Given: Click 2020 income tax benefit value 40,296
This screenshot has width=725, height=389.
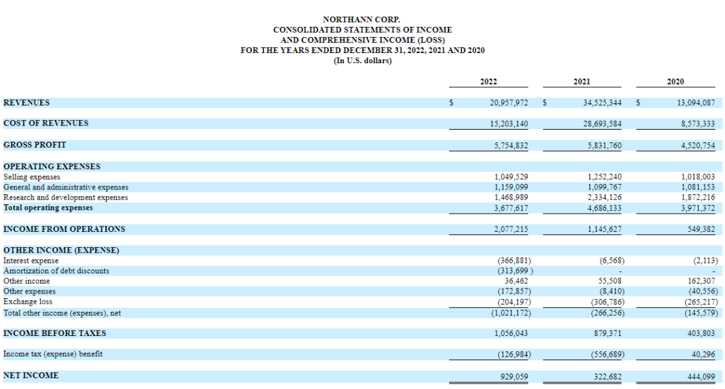Looking at the screenshot, I should point(702,354).
